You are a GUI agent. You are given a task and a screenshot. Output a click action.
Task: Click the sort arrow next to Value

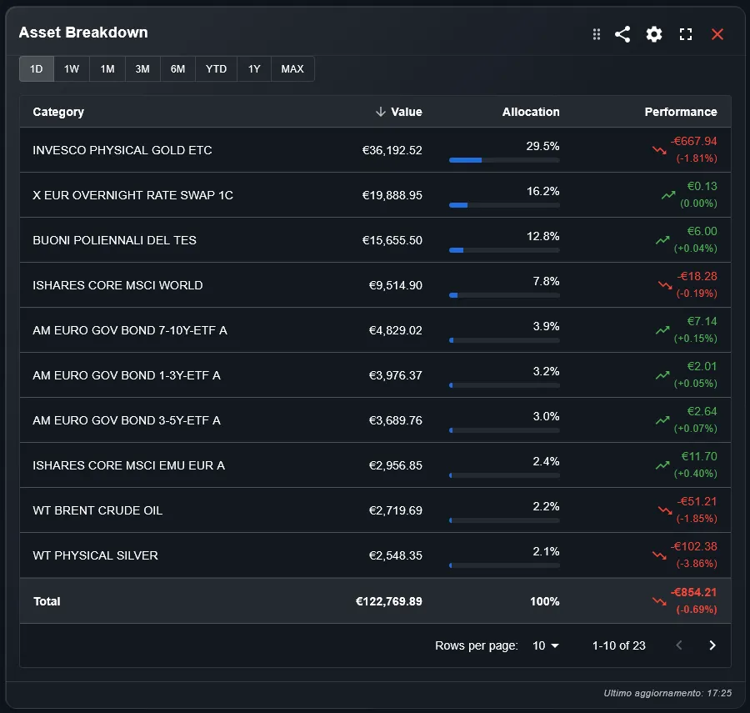(x=380, y=111)
